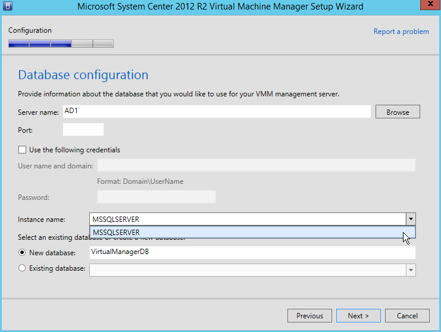Go back with the Previous button
Screen dimensions: 441x332
pyautogui.click(x=309, y=316)
